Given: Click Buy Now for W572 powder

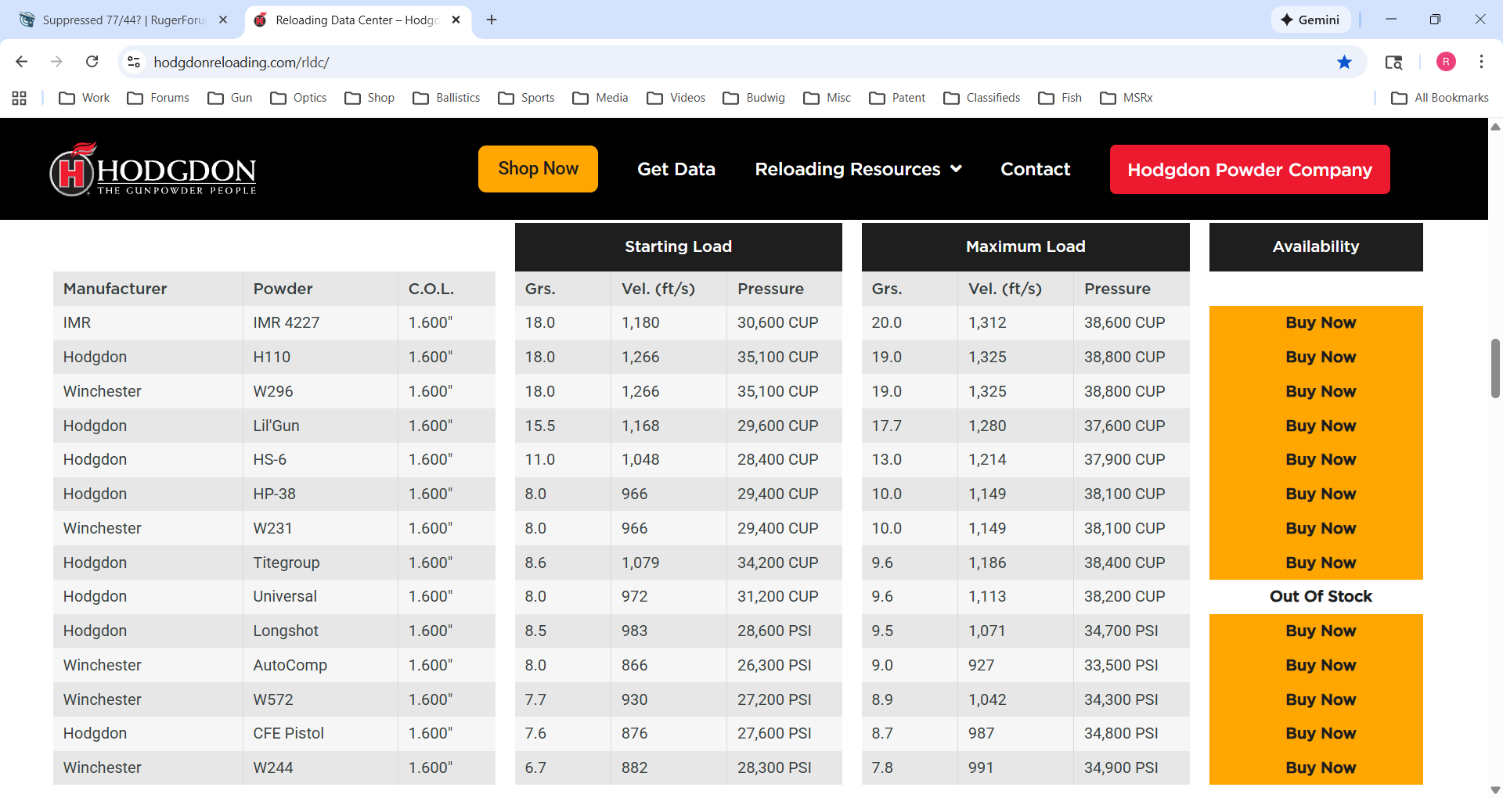Looking at the screenshot, I should coord(1320,700).
